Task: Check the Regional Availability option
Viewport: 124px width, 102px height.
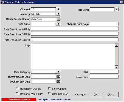Action: coord(17,94)
